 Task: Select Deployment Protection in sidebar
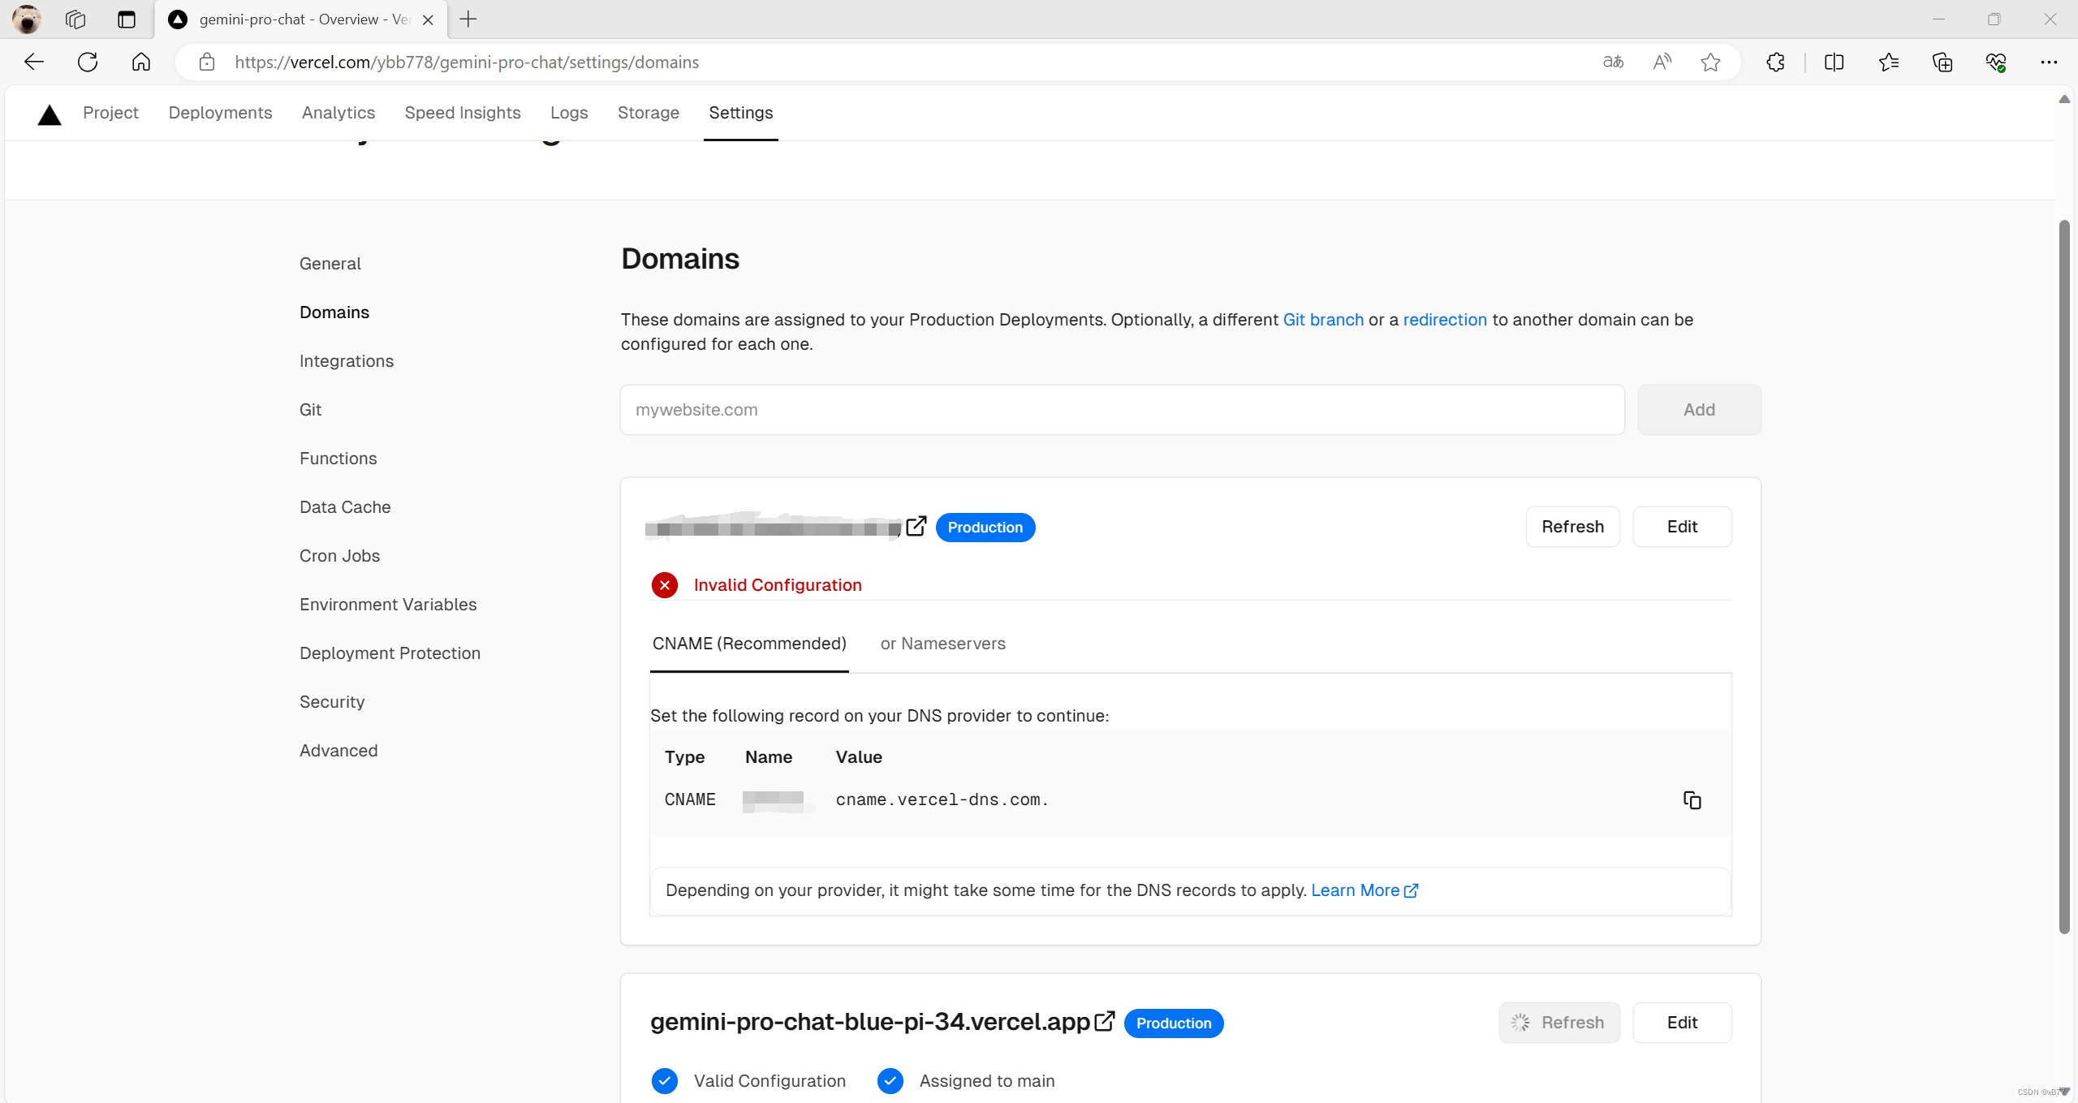[x=390, y=653]
